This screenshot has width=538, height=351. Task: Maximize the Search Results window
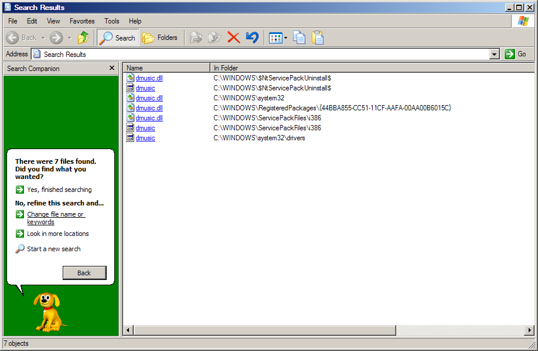(519, 7)
